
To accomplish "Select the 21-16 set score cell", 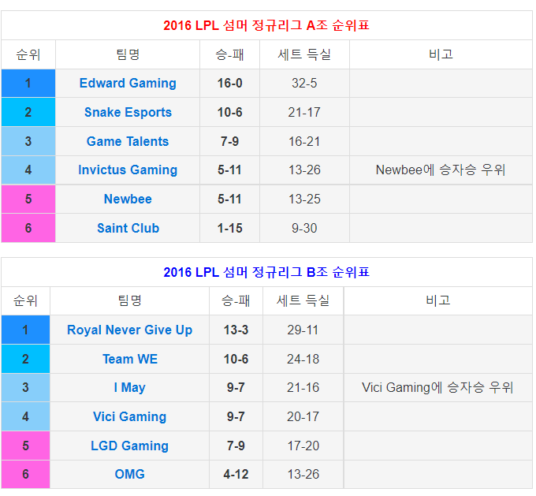I will tap(303, 387).
